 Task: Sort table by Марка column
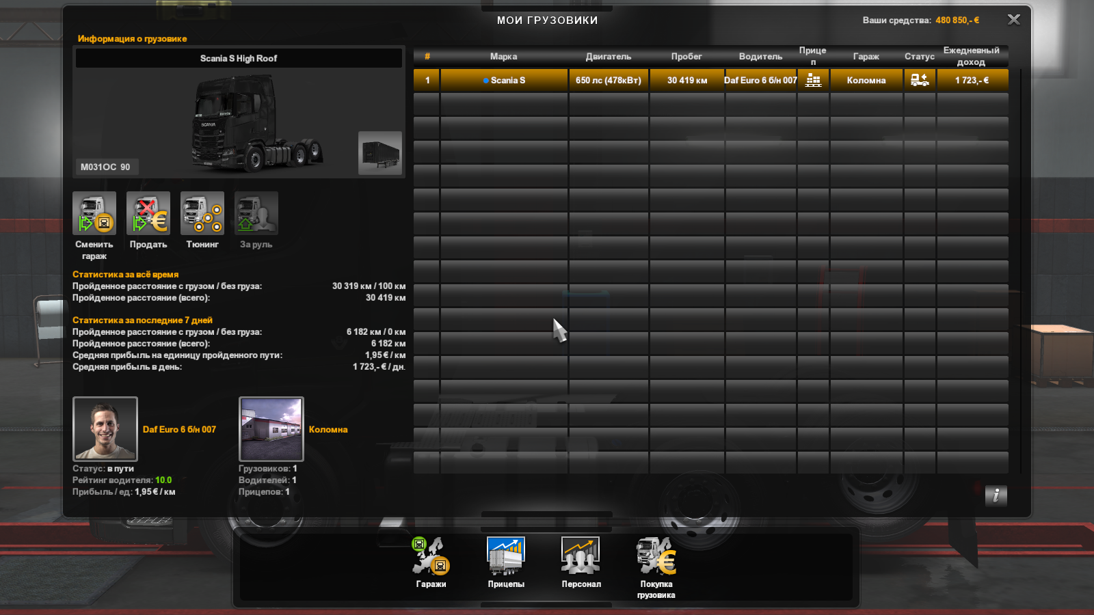(504, 57)
